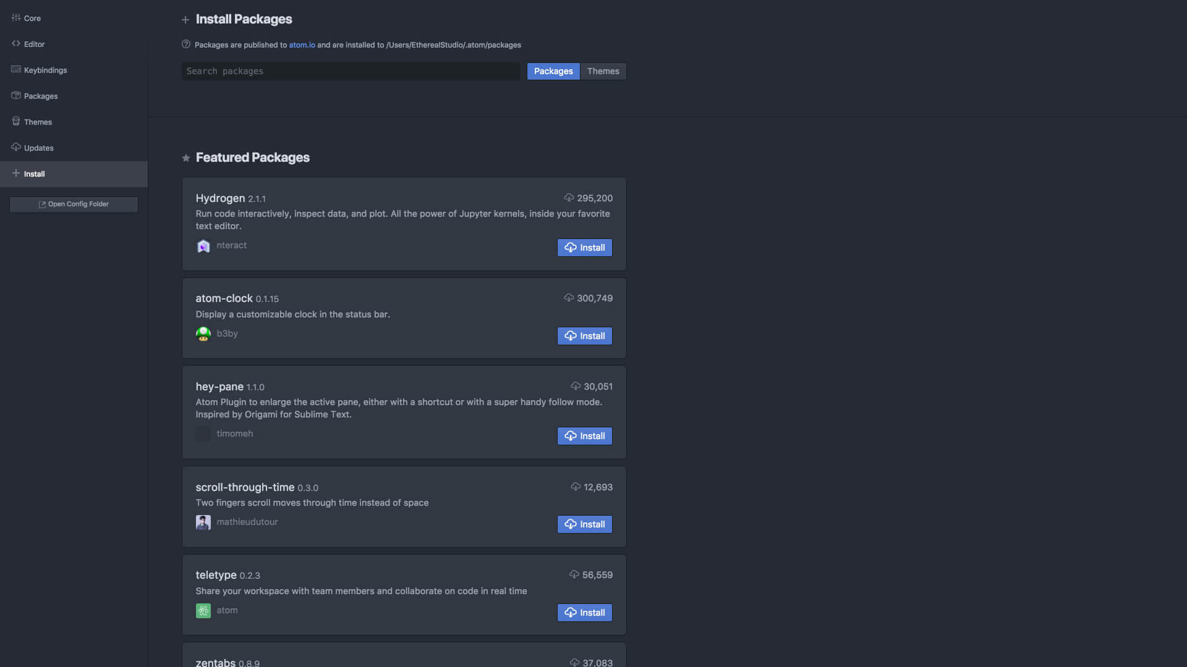Open the atom.io link
Image resolution: width=1187 pixels, height=667 pixels.
[x=302, y=45]
